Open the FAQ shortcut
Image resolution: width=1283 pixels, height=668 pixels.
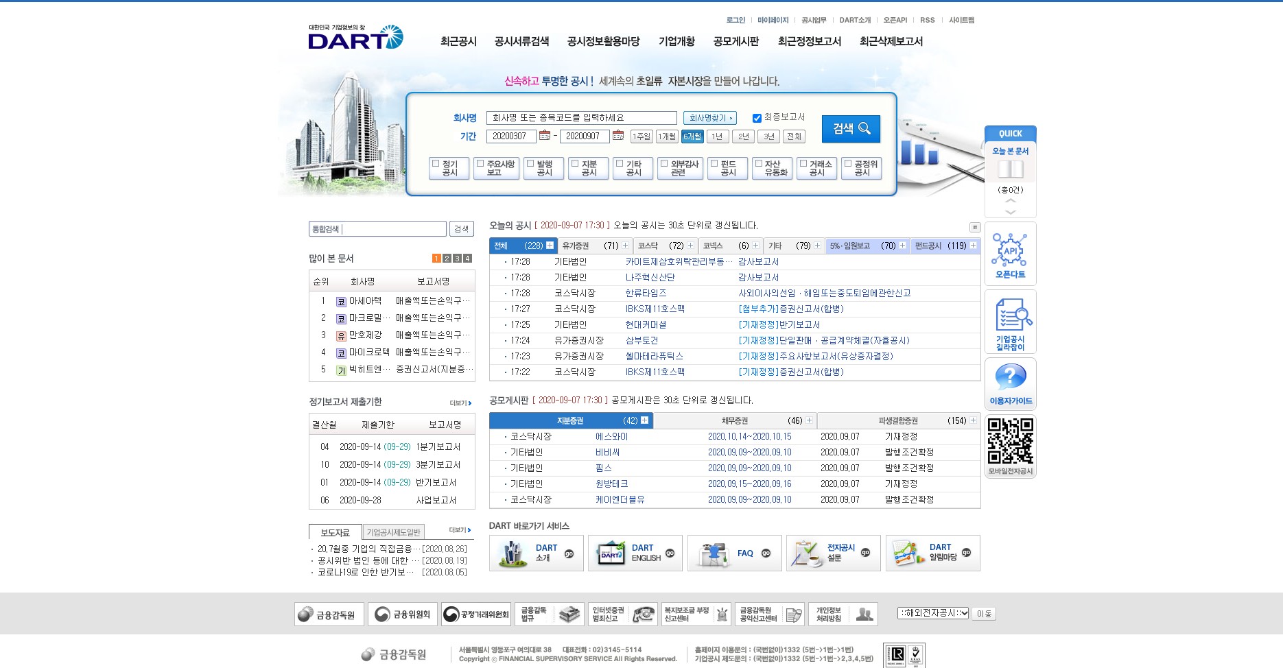tap(735, 553)
